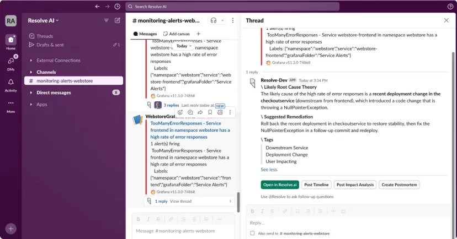
Task: Click the Message #monitoring-alerts-webstore input field
Action: (x=184, y=231)
